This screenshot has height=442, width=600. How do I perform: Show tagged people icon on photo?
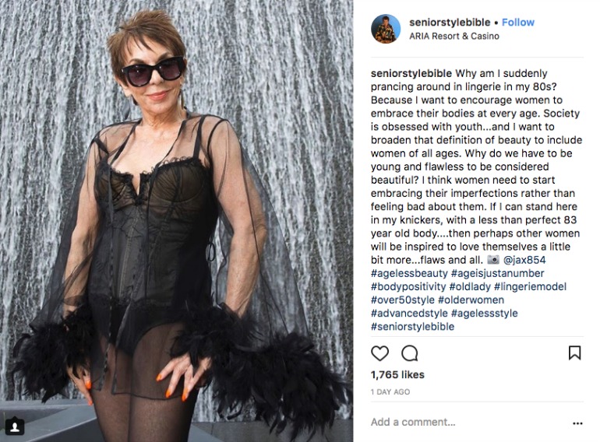[15, 426]
